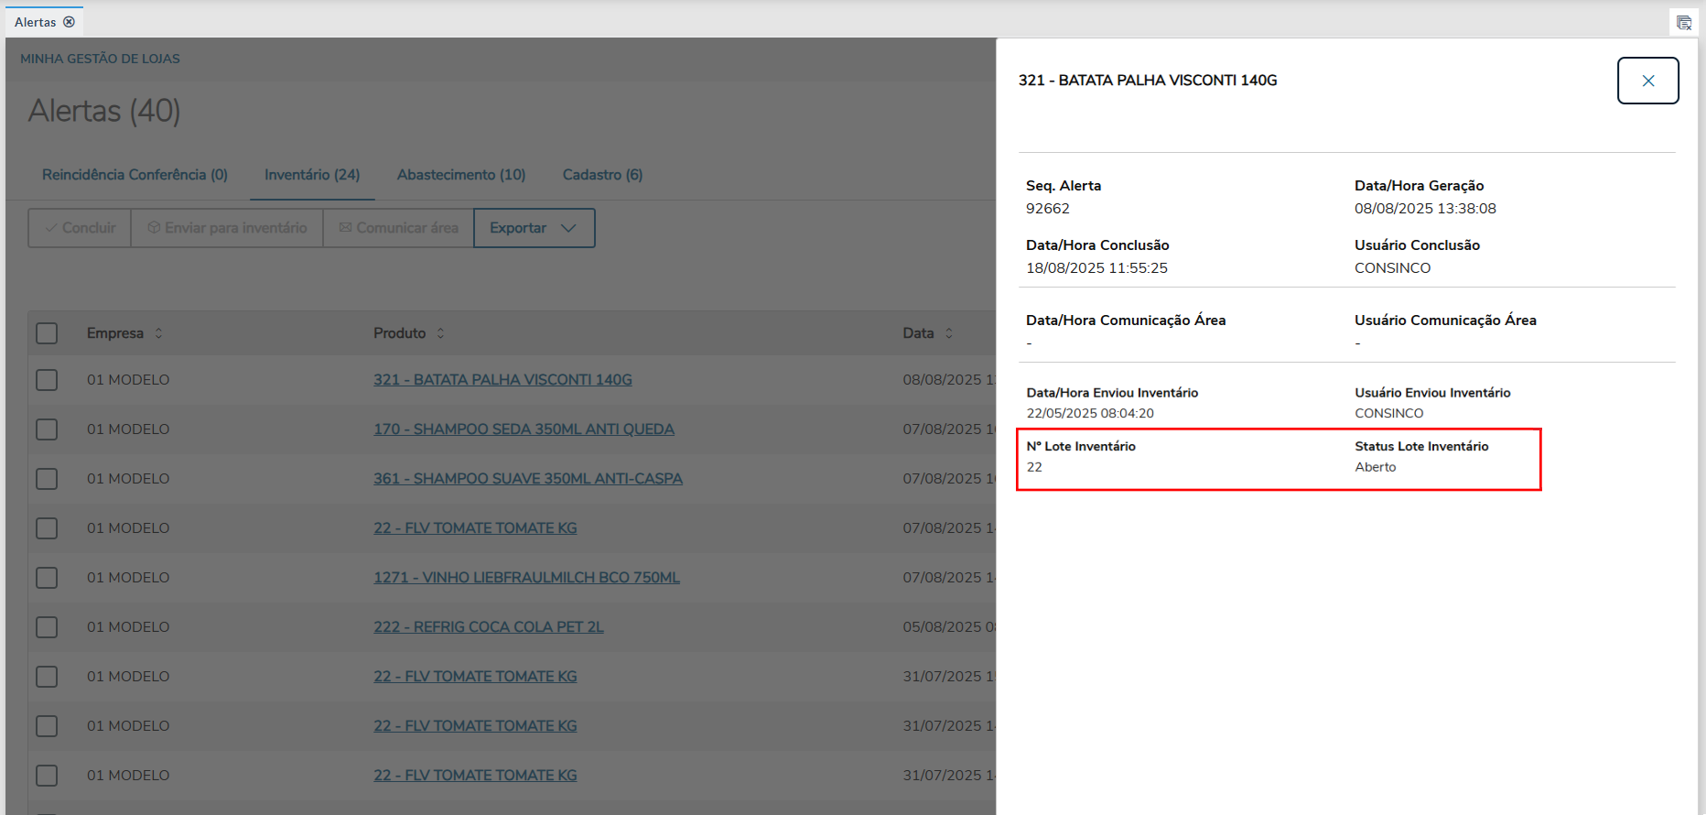
Task: Open the Exportar dropdown
Action: click(534, 228)
